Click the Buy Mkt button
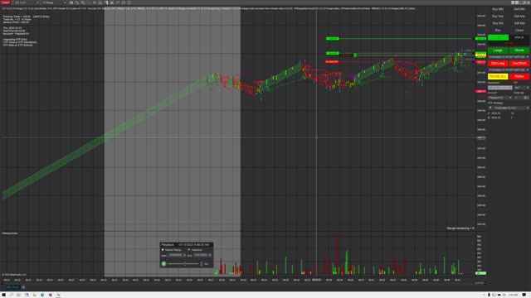Screen dimensions: 531x298 pyautogui.click(x=498, y=9)
